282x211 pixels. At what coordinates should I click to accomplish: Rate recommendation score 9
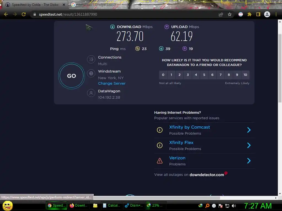pyautogui.click(x=237, y=75)
